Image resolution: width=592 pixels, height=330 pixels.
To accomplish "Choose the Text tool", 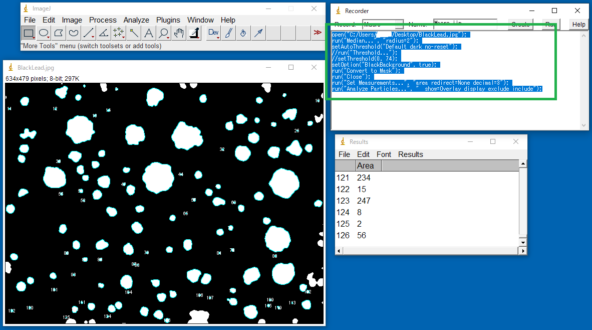I will [x=149, y=33].
